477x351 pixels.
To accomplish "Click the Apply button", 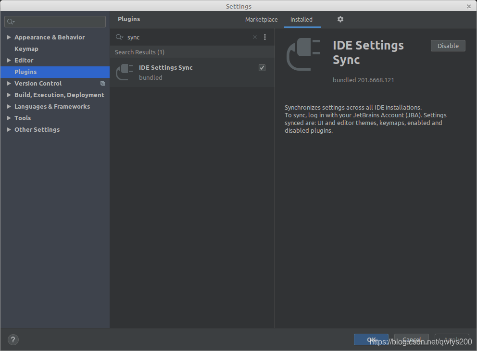I will pyautogui.click(x=452, y=339).
